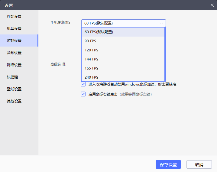Viewport: 217px width, 172px height.
Task: Select the 90 FPS option
Action: coord(123,41)
